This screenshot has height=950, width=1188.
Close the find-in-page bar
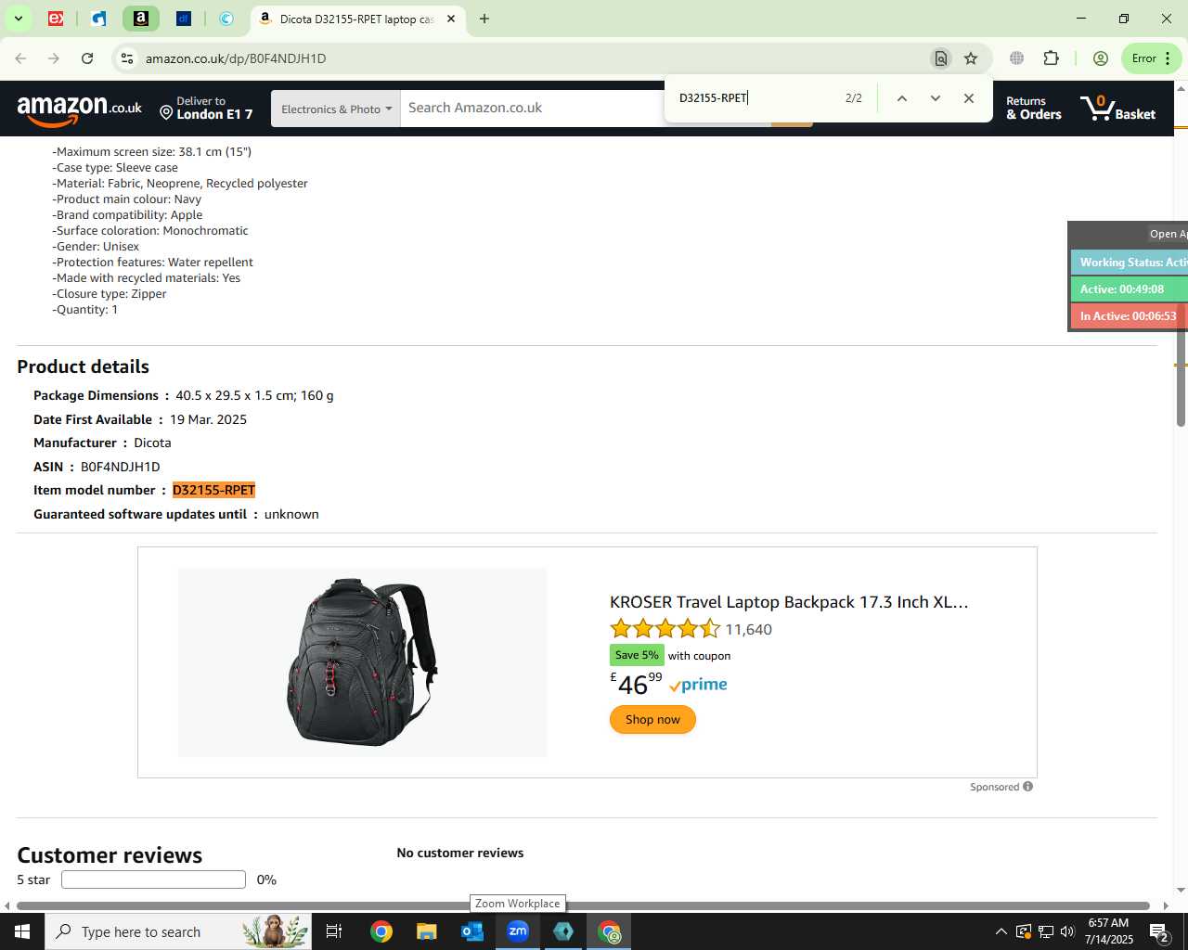tap(969, 98)
